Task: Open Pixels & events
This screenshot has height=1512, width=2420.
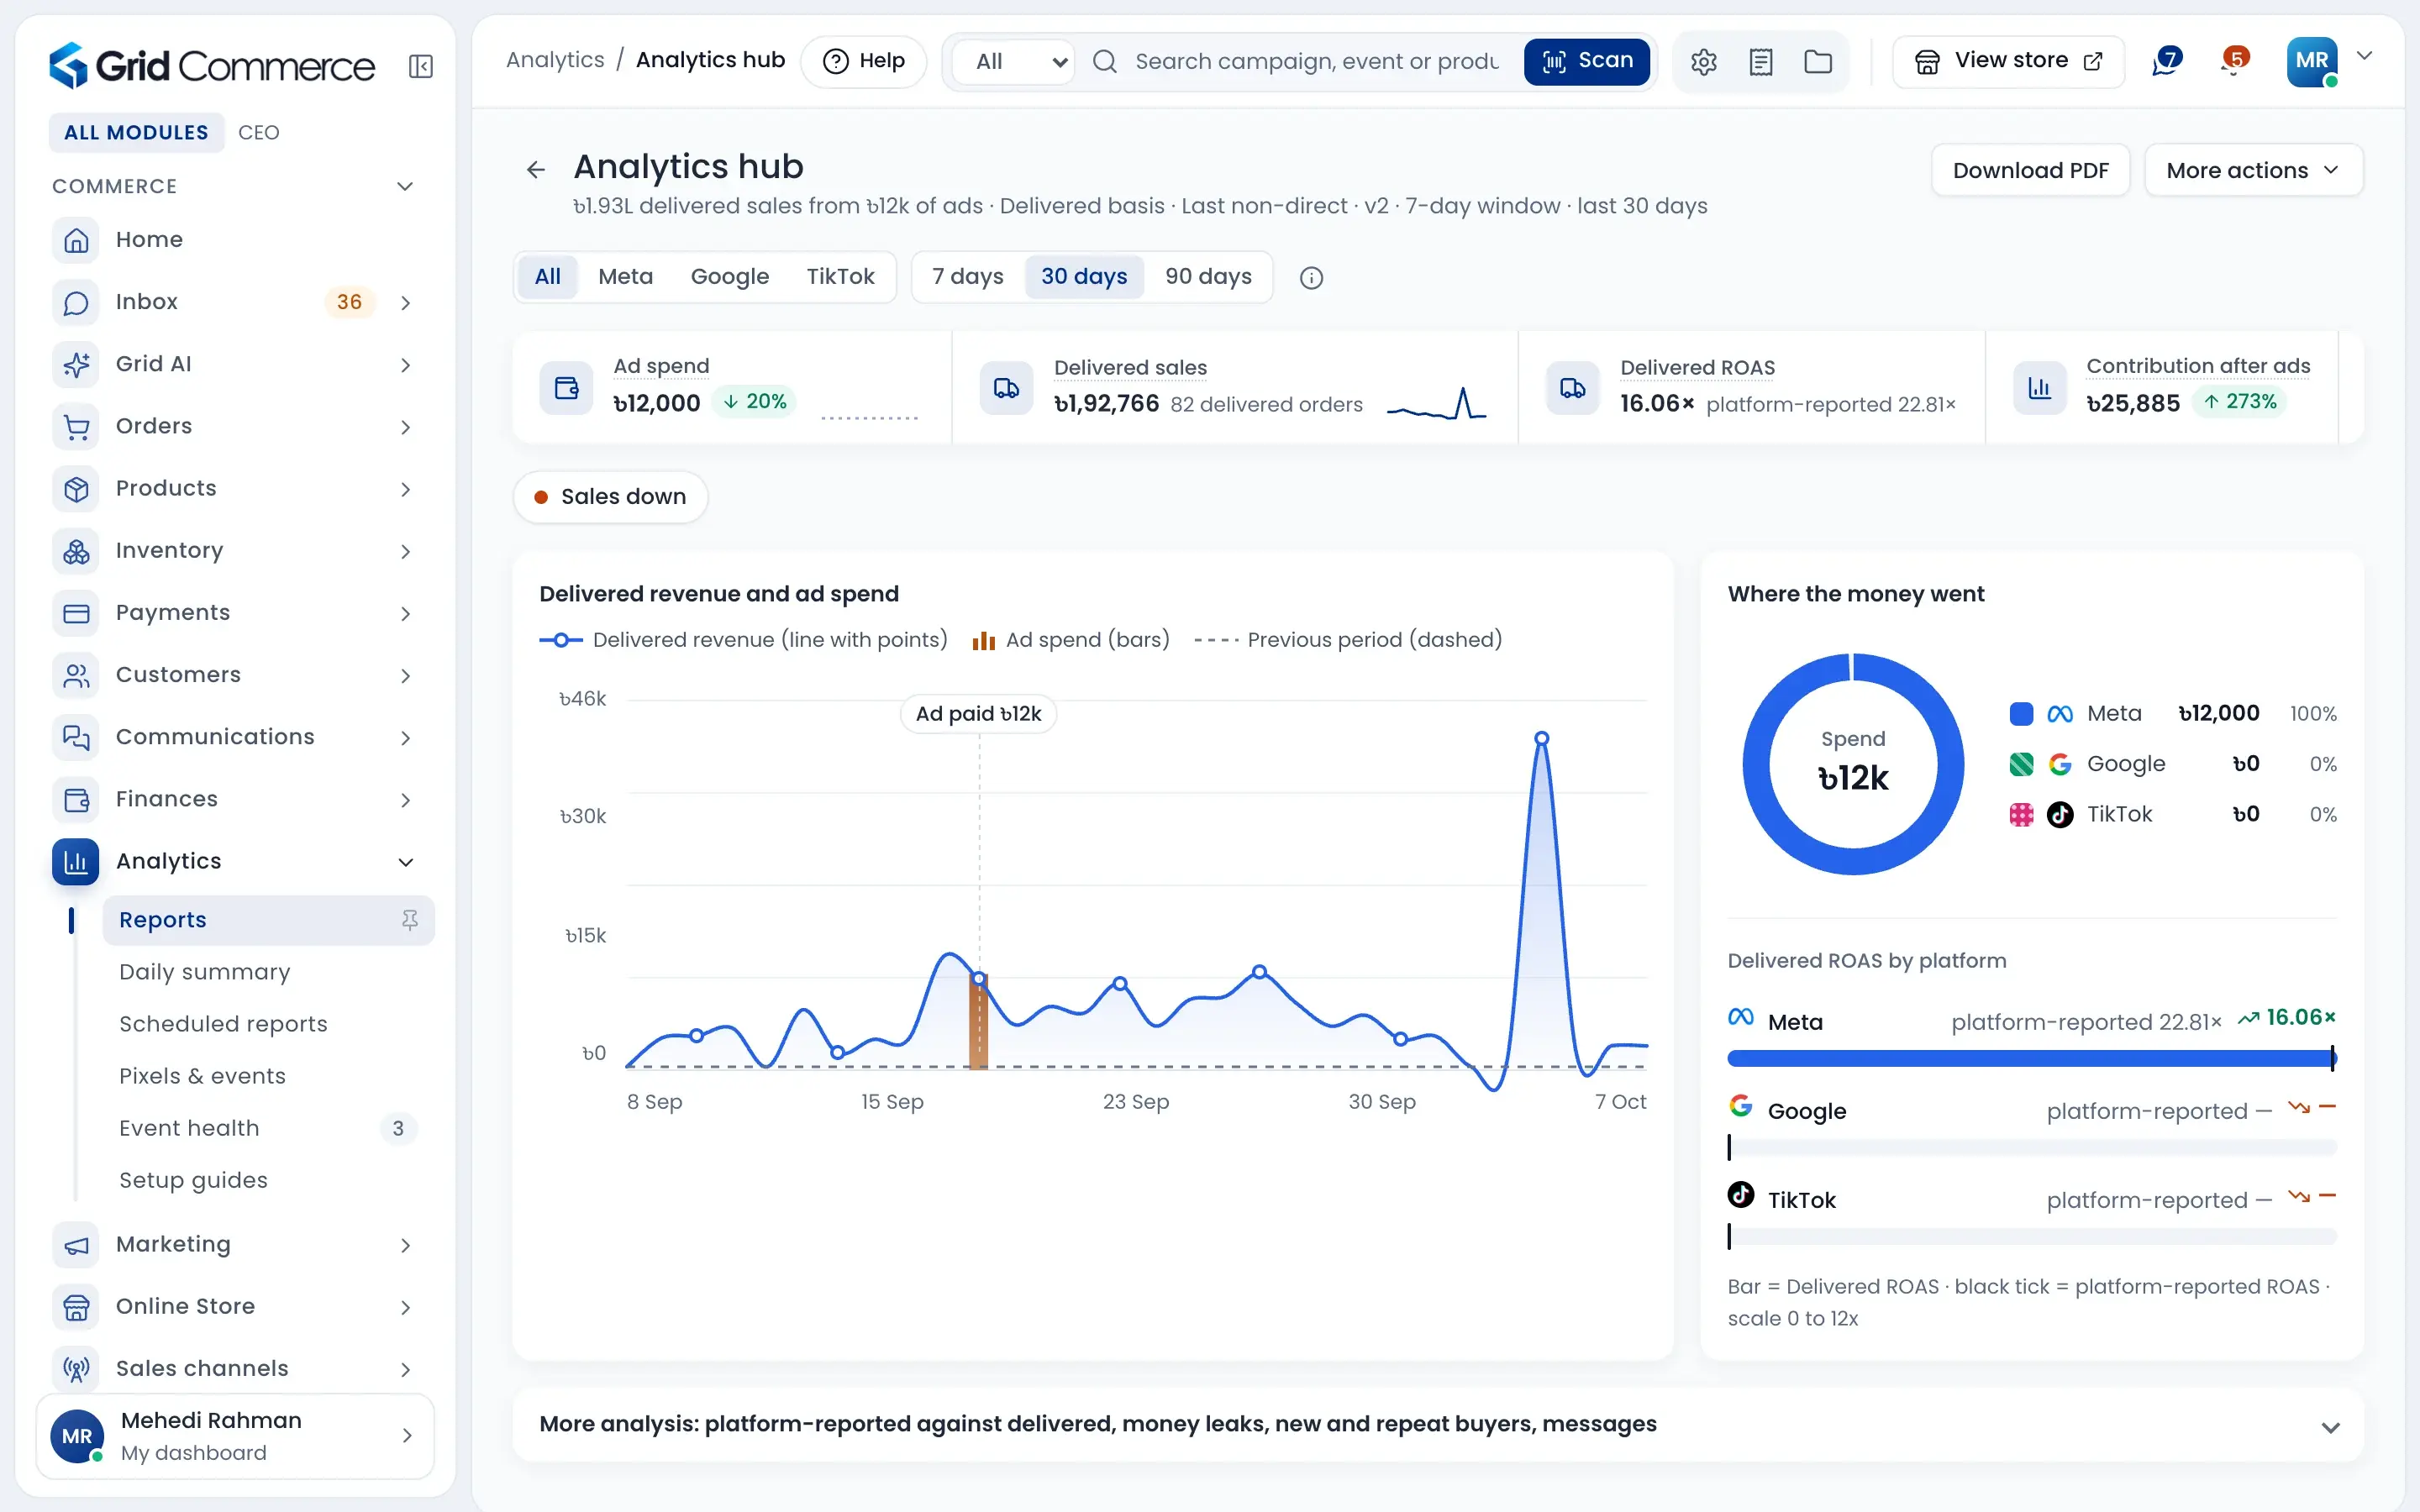Action: point(202,1076)
